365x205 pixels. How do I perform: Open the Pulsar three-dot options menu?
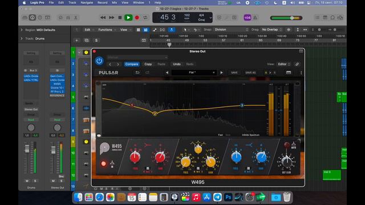(x=301, y=73)
